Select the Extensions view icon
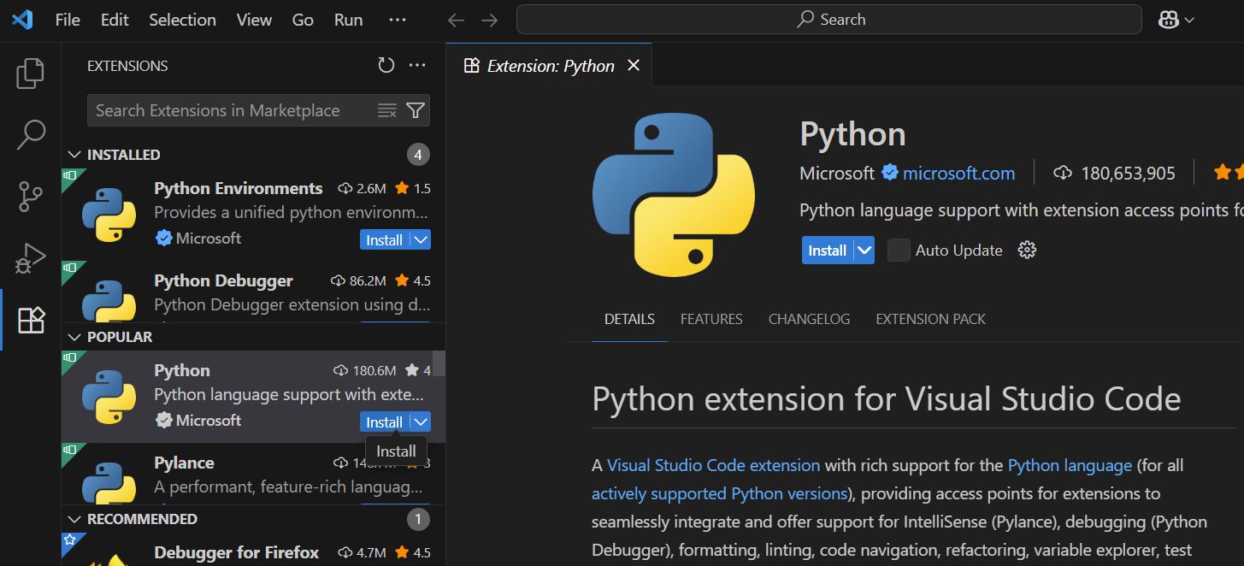Screen dimensions: 1244x566 tap(31, 320)
